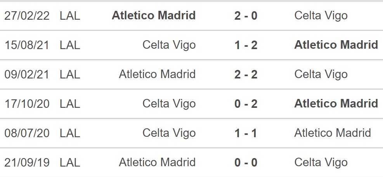Image resolution: width=383 pixels, height=177 pixels.
Task: Select home team Celta Vigo on 17/10/20
Action: [169, 104]
